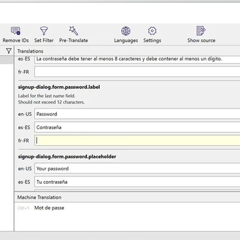Click en-US field containing Your password
Screen dimensions: 240x240
137,169
